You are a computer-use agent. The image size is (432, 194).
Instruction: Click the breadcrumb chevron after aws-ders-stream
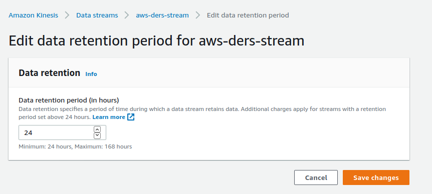point(198,15)
